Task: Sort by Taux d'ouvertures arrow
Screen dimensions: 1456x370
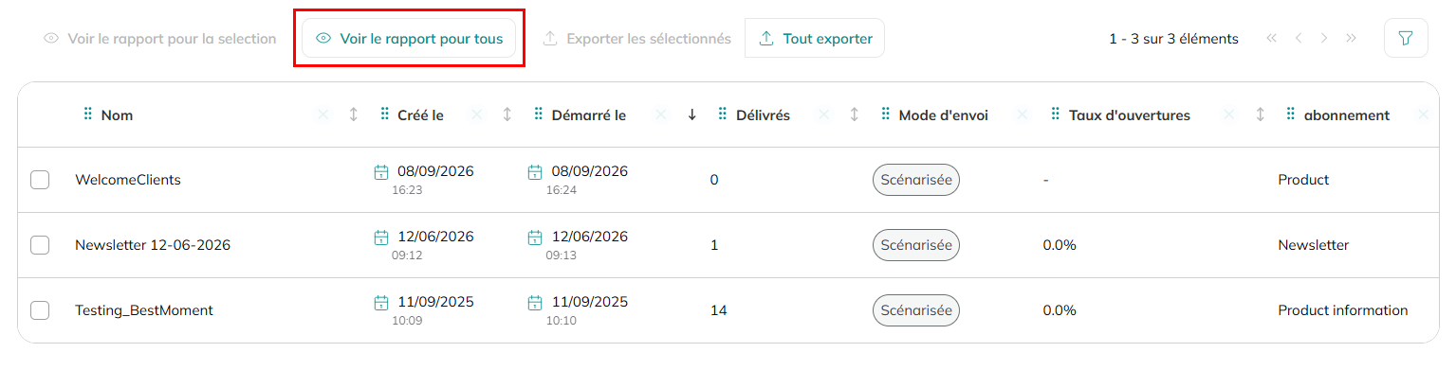Action: coord(1261,115)
